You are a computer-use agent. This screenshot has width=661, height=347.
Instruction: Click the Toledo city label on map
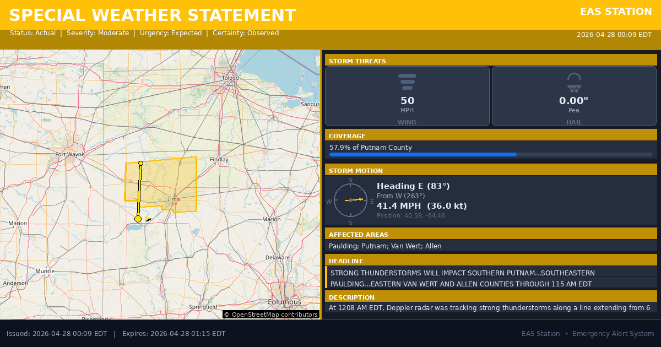pos(230,78)
